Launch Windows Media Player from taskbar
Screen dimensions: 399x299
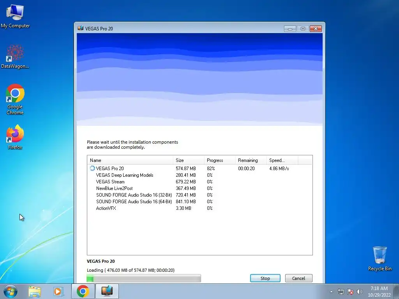58,291
